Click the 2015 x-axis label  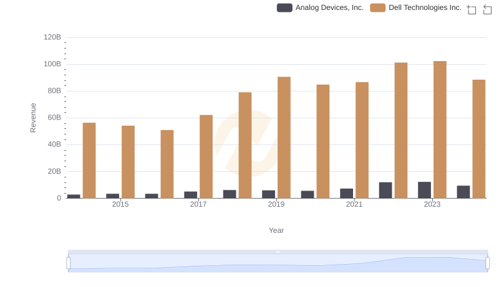(x=120, y=204)
